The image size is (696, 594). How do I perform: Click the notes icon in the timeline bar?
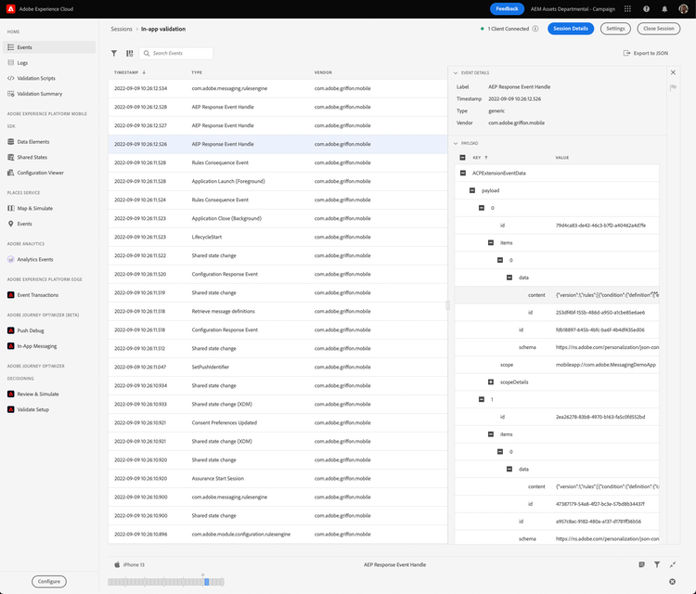coord(641,564)
